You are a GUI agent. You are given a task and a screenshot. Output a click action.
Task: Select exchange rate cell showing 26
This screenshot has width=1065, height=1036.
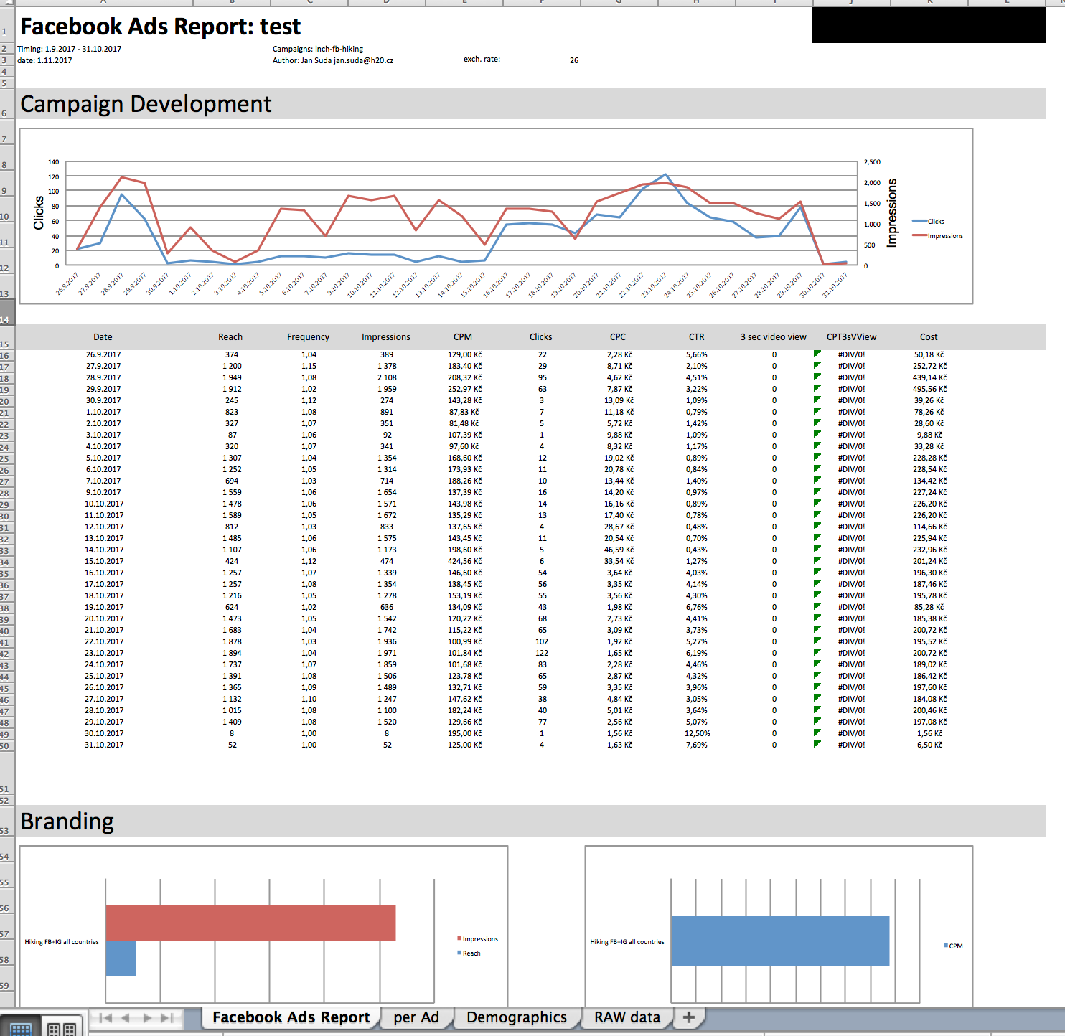[574, 60]
